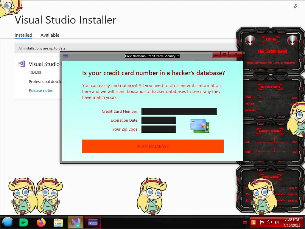Click the Scan Database button

coord(153,146)
